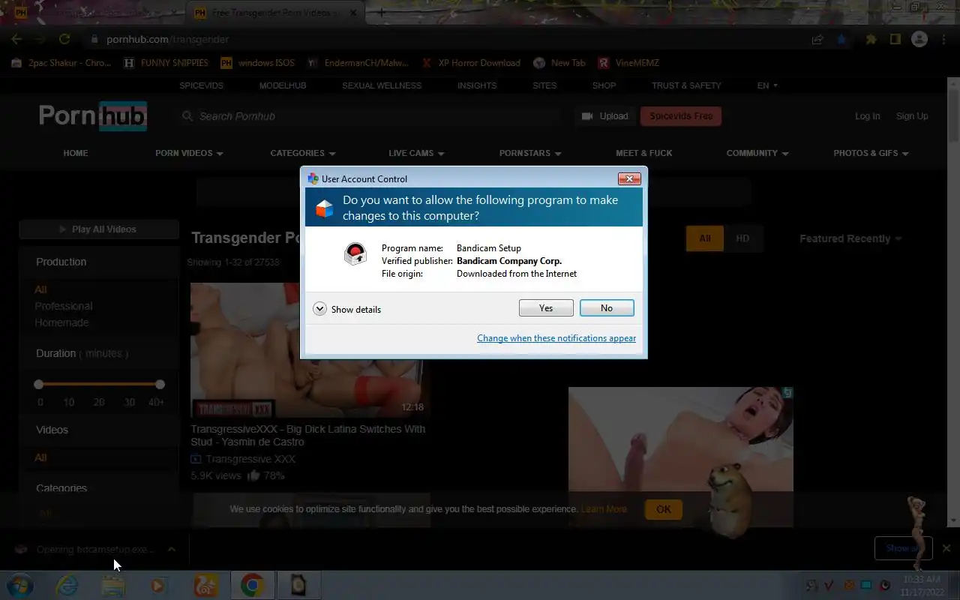This screenshot has height=600, width=960.
Task: Click the share page icon in address bar
Action: [817, 40]
